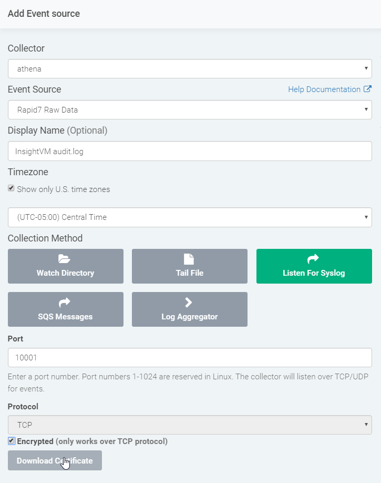Open the Help Documentation link
The height and width of the screenshot is (483, 381).
tap(324, 89)
